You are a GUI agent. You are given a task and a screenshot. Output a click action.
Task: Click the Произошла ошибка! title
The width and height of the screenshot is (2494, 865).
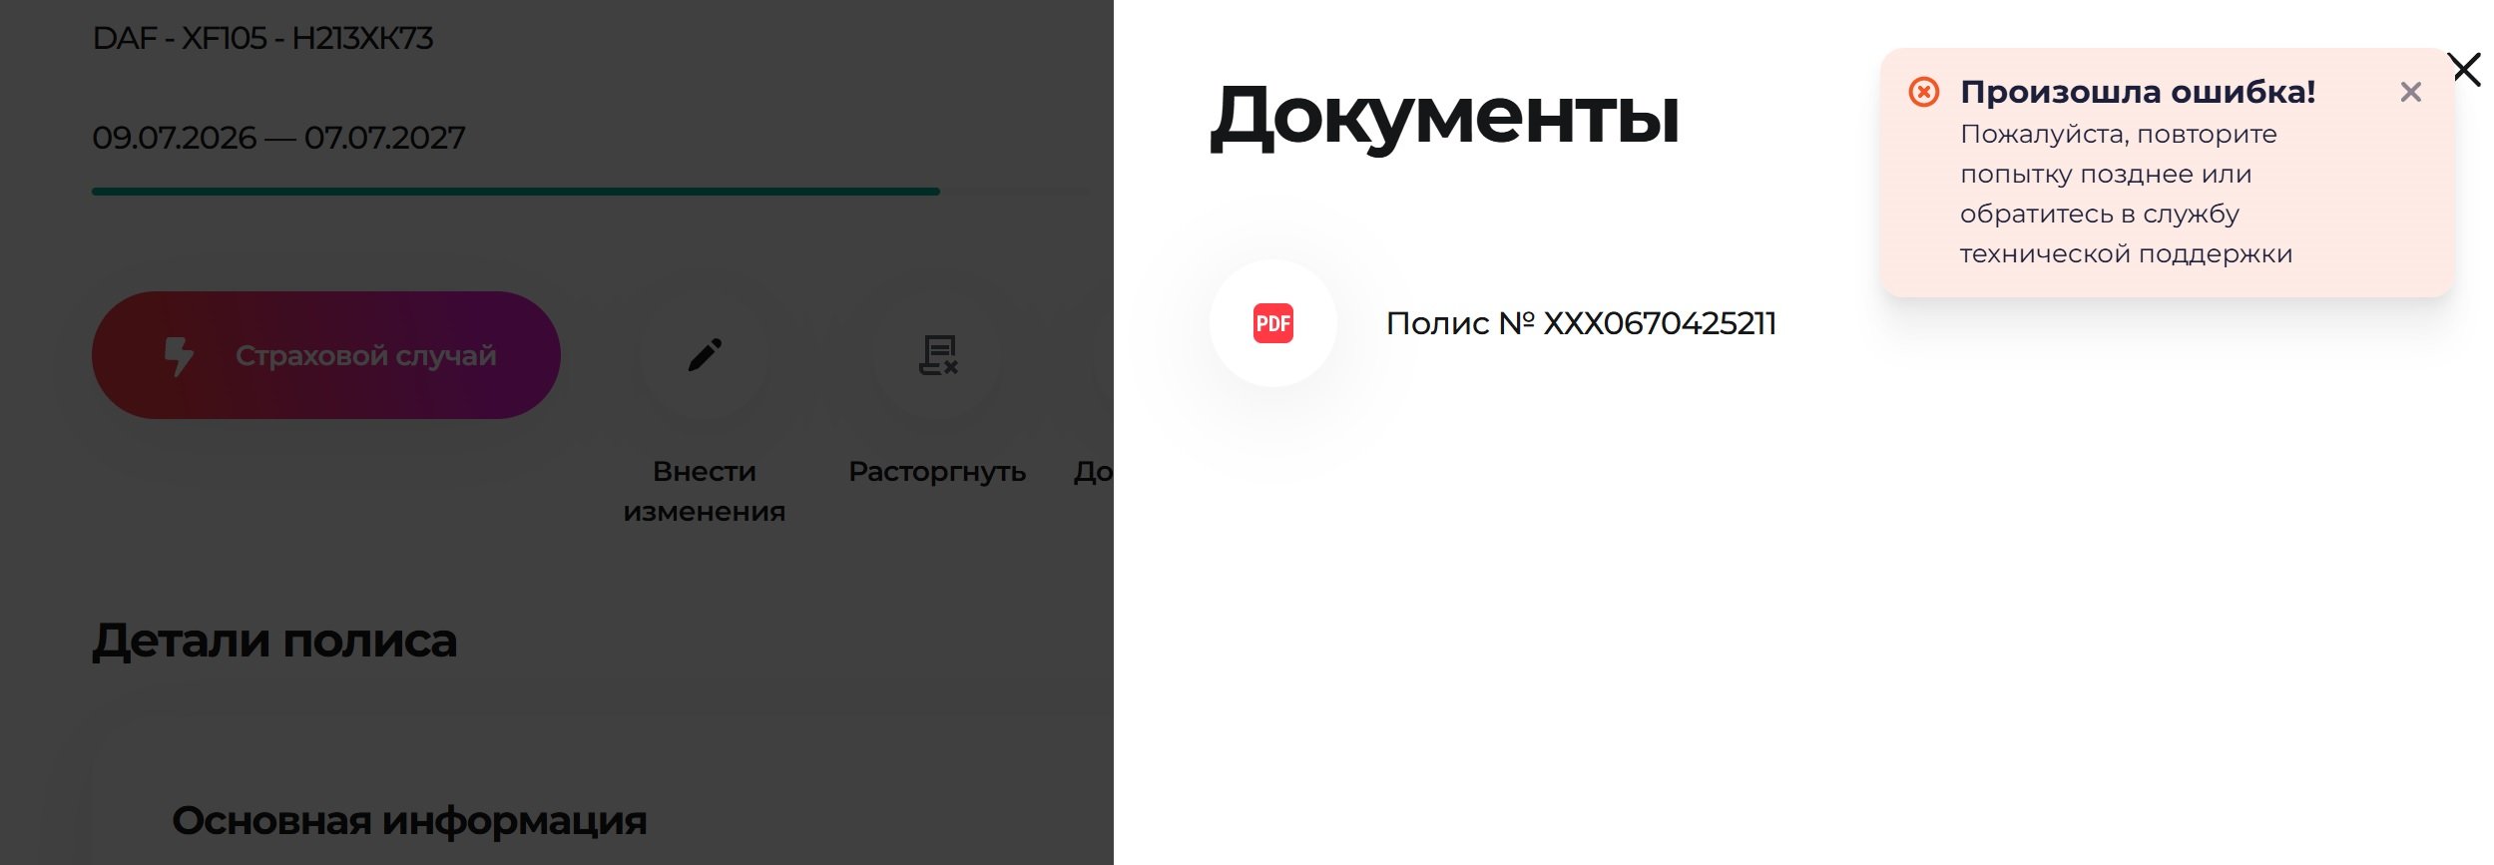[2138, 92]
